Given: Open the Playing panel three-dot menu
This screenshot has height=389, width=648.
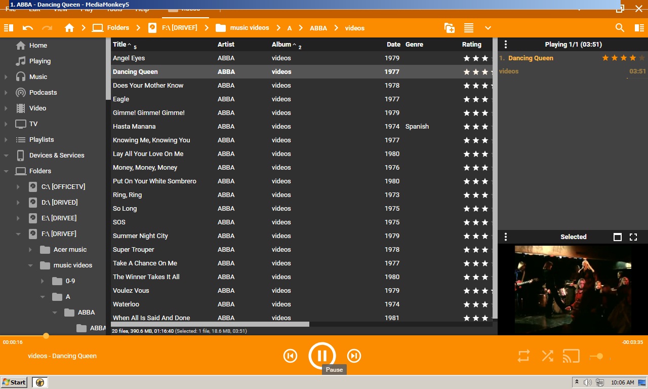Looking at the screenshot, I should pyautogui.click(x=505, y=45).
